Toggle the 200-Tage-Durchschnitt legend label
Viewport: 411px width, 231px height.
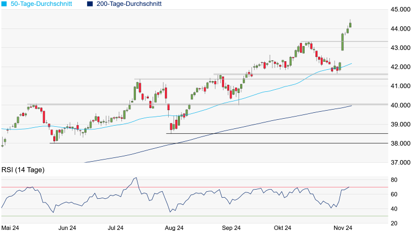click(x=131, y=4)
